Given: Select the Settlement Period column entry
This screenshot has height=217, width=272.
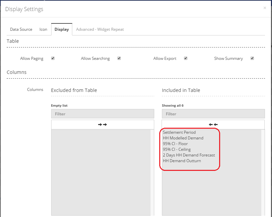Looking at the screenshot, I should pos(179,132).
